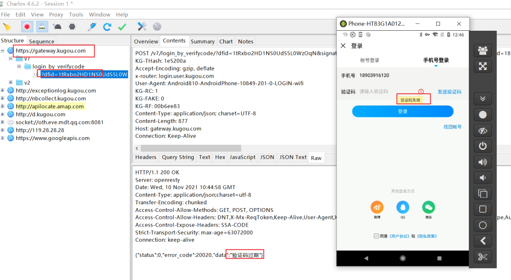Select the ?dfid=1tRxbo2HD1NS0 request entry
The image size is (511, 280).
(x=84, y=74)
